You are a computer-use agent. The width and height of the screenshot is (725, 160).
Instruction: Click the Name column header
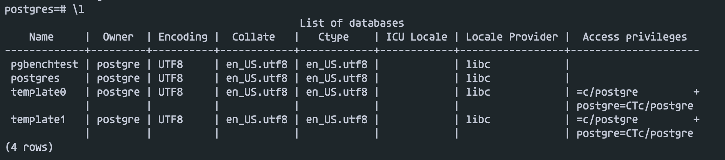(x=41, y=37)
